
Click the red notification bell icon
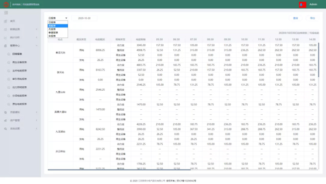tap(303, 4)
